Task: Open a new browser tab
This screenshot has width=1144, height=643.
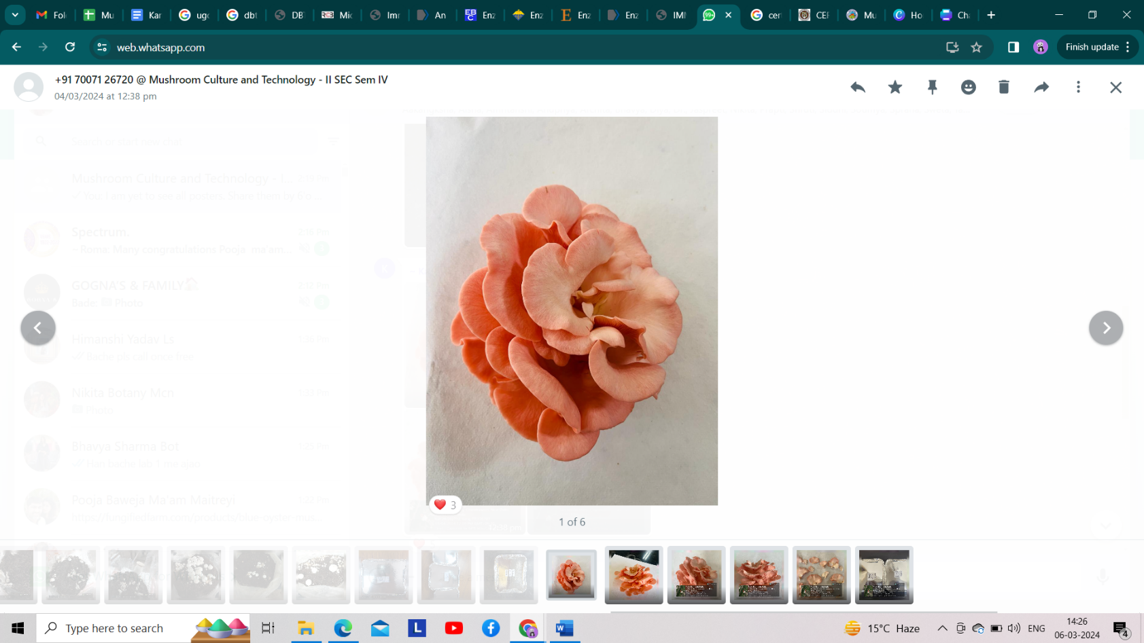Action: click(991, 14)
